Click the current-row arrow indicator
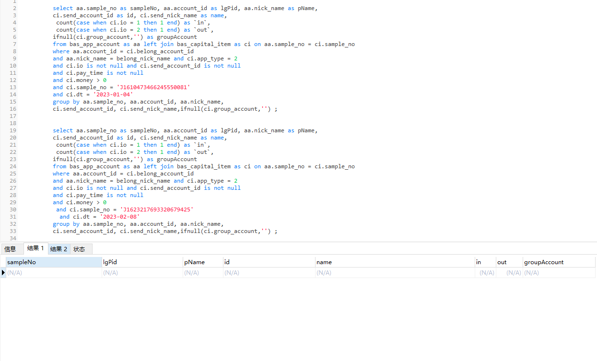This screenshot has height=361, width=597. pyautogui.click(x=3, y=273)
